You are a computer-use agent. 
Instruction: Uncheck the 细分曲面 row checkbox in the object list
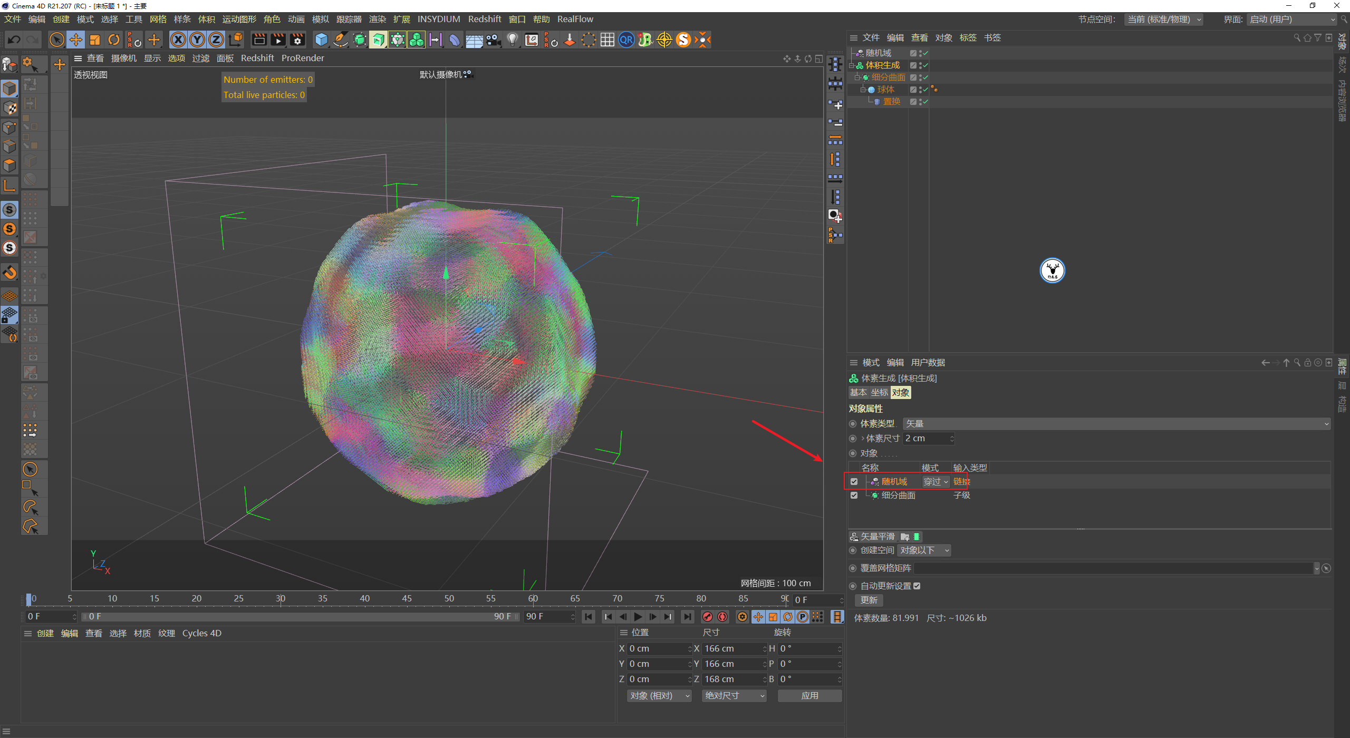coord(854,496)
